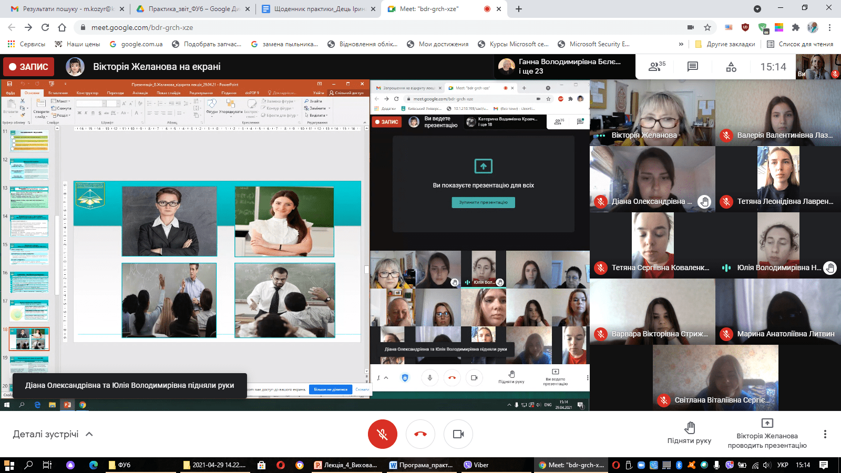This screenshot has height=473, width=841.
Task: Open the three-dot more options menu
Action: point(825,434)
